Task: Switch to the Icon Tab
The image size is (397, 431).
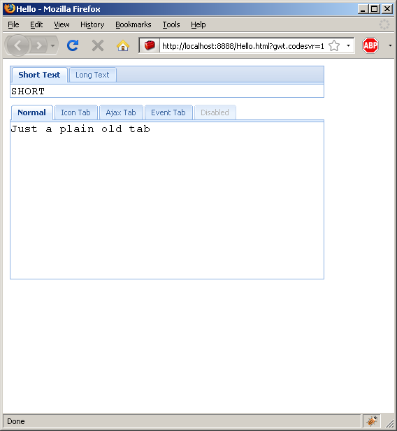Action: tap(75, 112)
